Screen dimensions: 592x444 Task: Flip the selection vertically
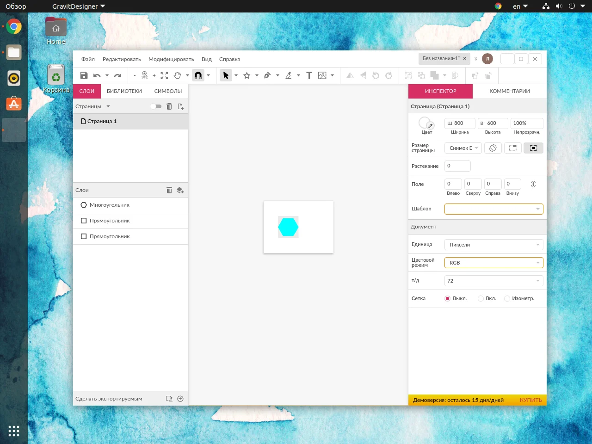(363, 75)
